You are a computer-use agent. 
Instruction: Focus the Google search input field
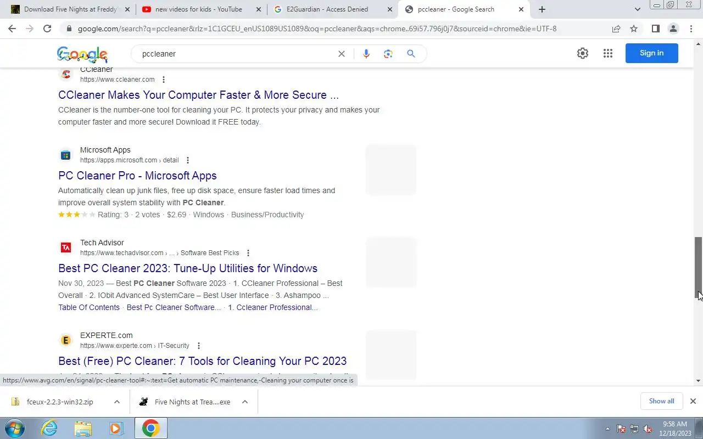[236, 54]
